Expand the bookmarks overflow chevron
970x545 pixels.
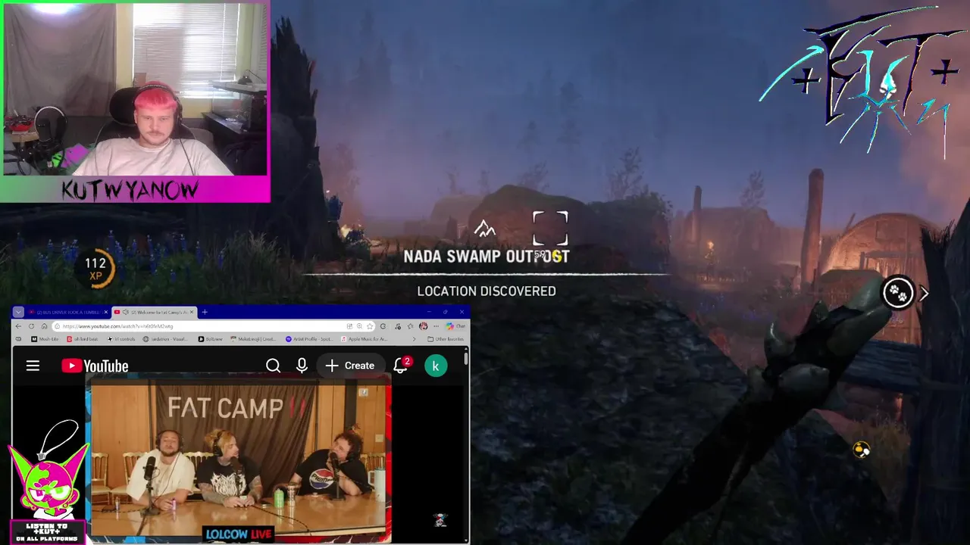(414, 339)
